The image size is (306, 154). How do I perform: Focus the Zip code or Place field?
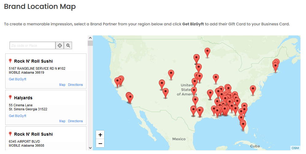(x=33, y=46)
